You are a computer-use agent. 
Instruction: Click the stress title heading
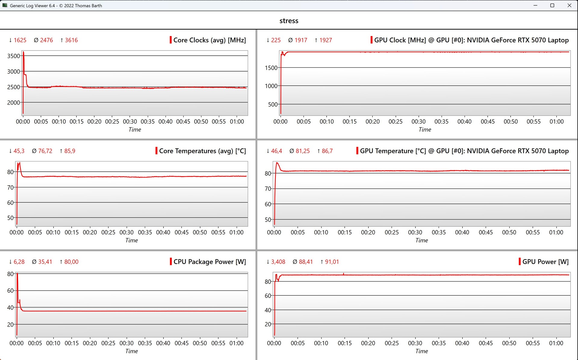289,21
